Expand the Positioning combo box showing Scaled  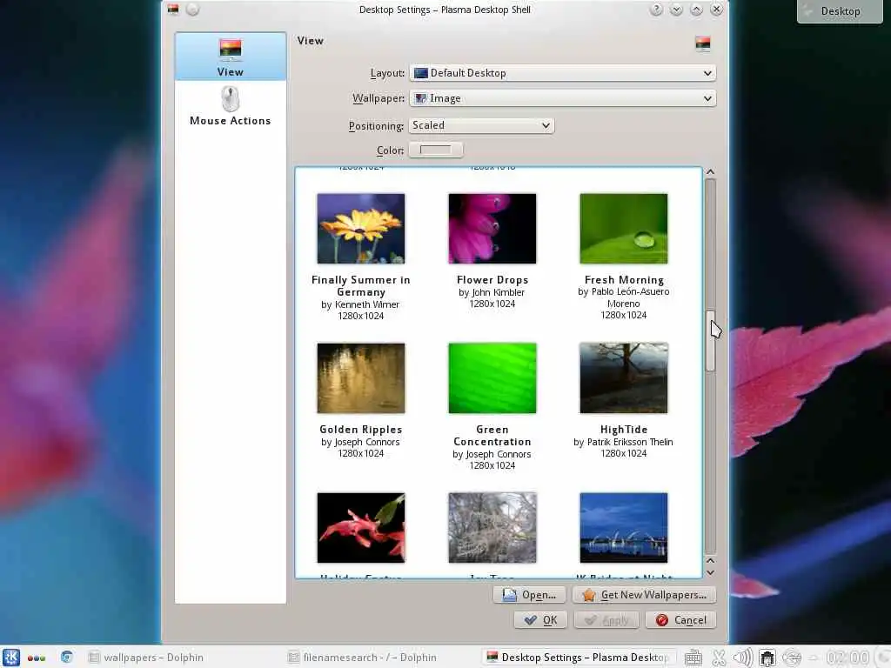pyautogui.click(x=480, y=125)
